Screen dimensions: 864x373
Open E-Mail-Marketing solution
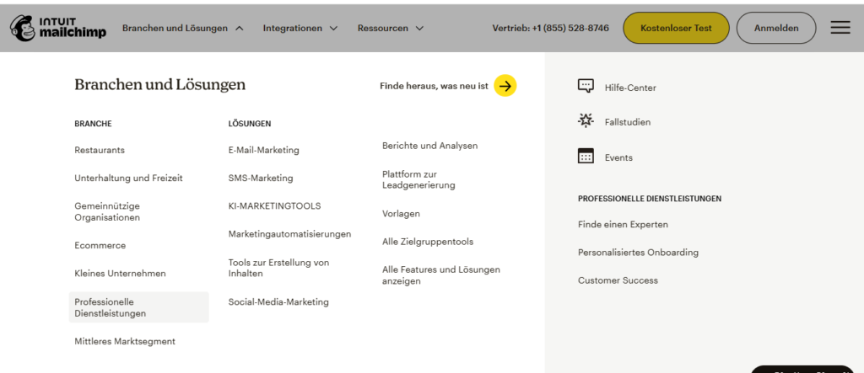264,150
